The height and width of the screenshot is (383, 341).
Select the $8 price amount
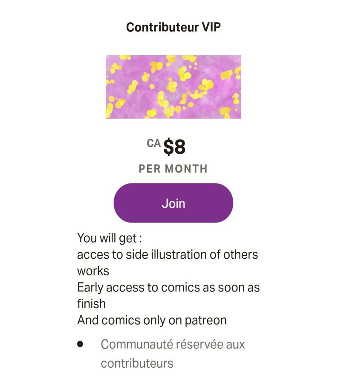tap(175, 147)
